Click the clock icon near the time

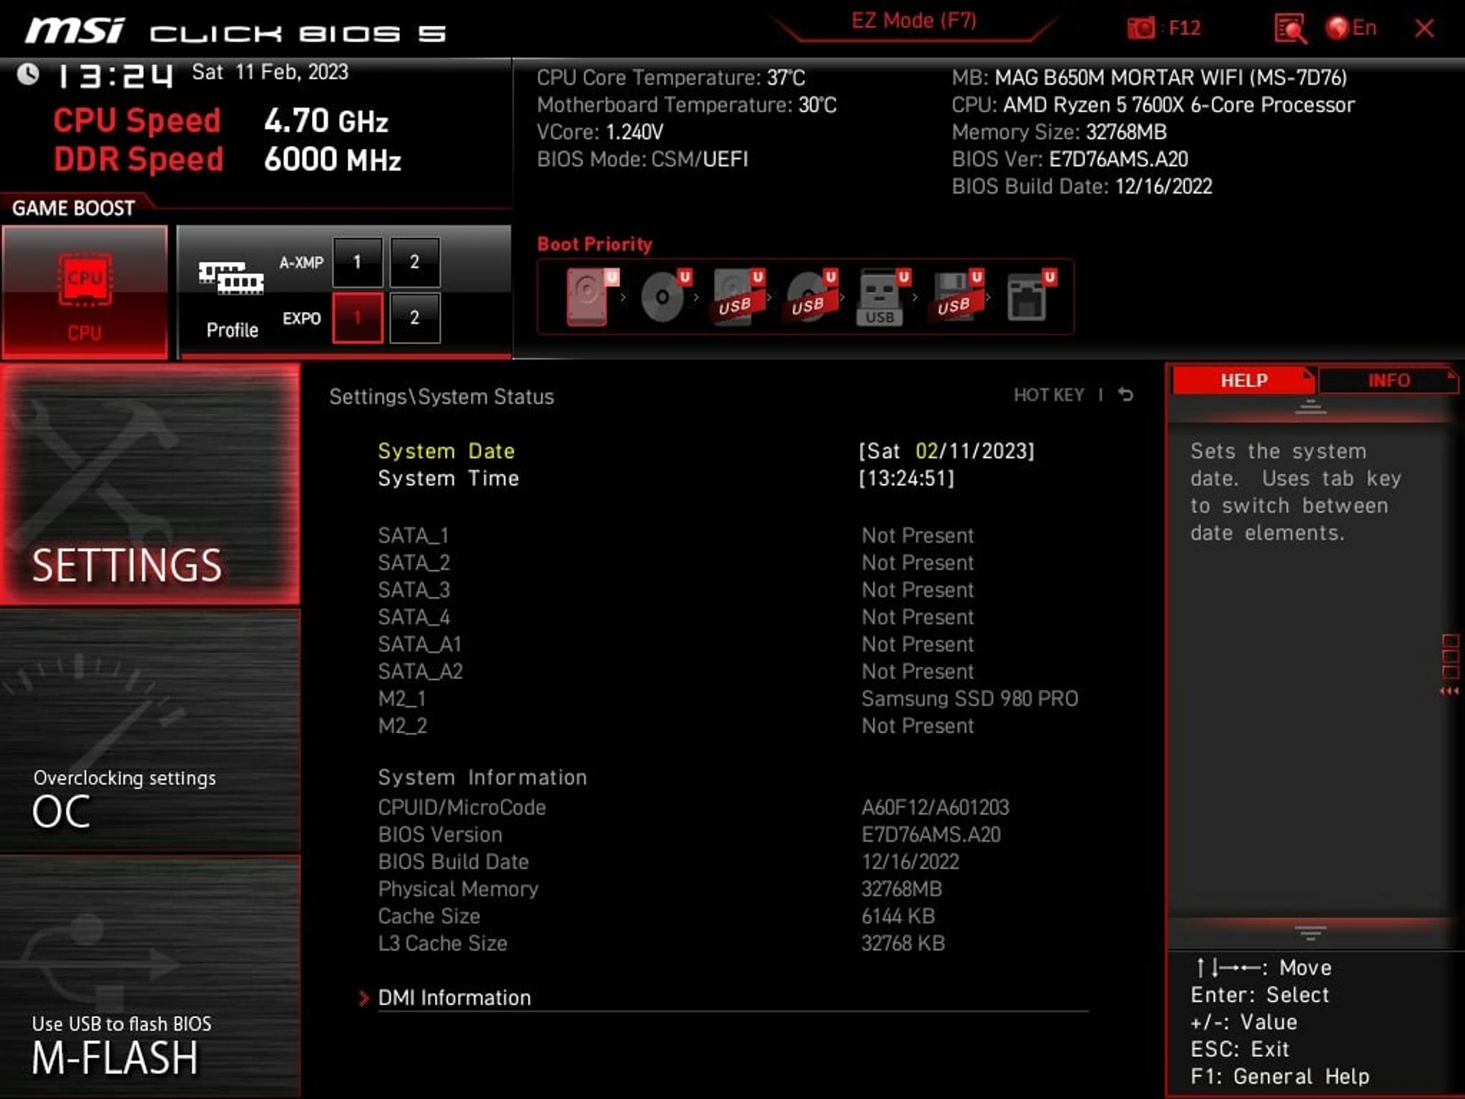point(28,75)
